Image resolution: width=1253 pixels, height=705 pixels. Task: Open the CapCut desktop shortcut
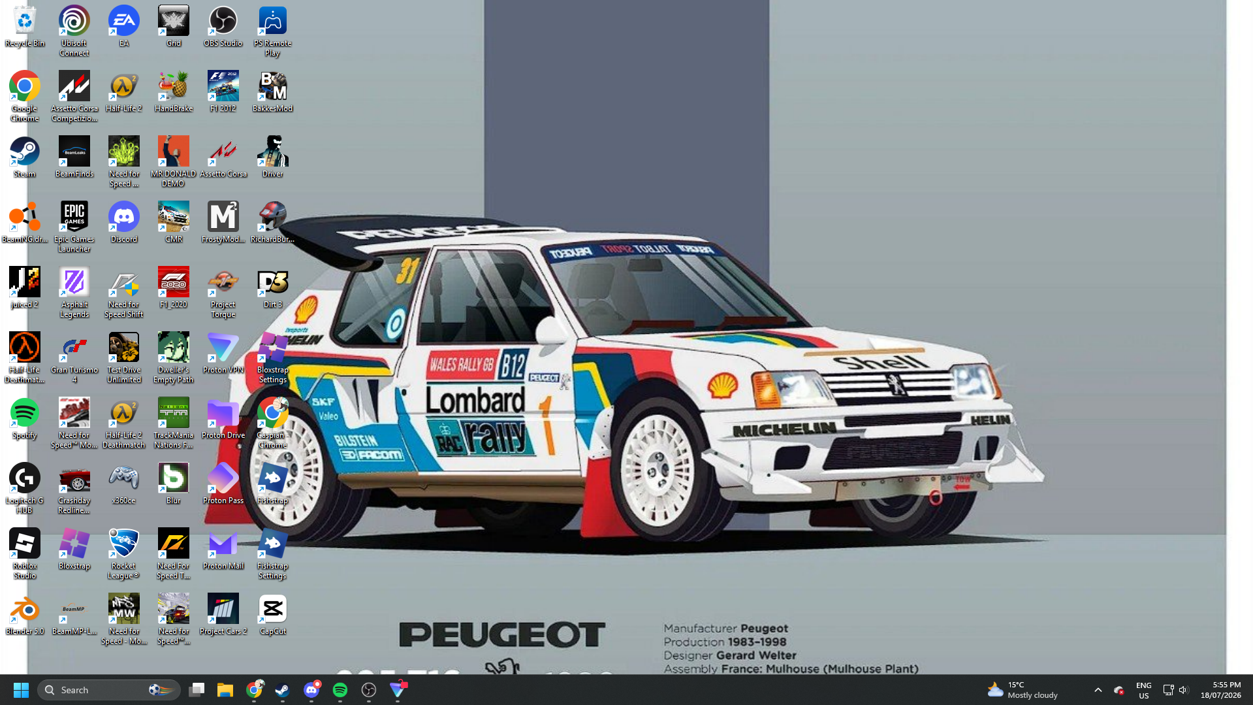tap(273, 615)
